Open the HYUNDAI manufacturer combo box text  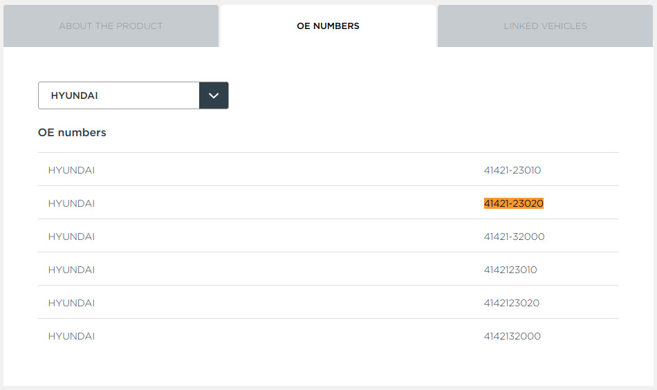pyautogui.click(x=75, y=95)
